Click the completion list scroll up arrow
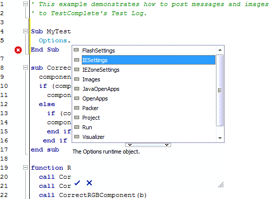The image size is (274, 199). 220,50
